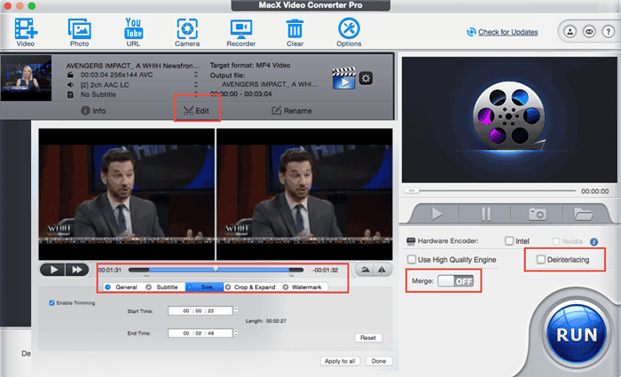Select the Trim tab
621x377 pixels.
pyautogui.click(x=204, y=287)
